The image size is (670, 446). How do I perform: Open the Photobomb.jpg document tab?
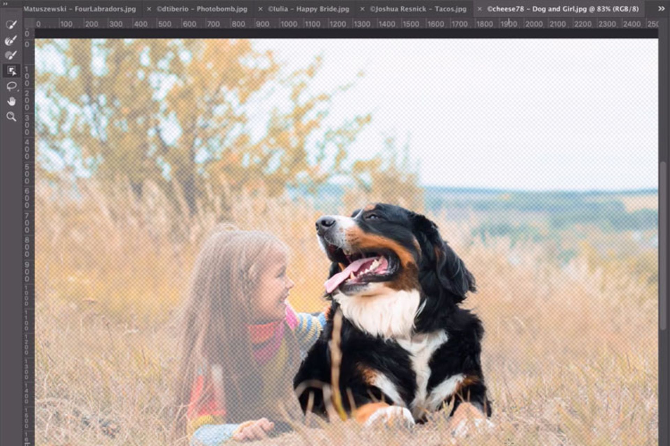(x=202, y=9)
